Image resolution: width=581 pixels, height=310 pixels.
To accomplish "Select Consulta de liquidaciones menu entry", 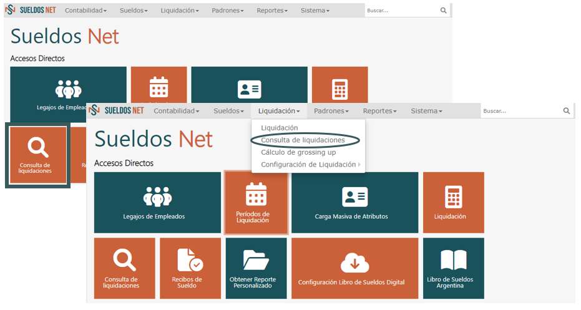I will (x=303, y=140).
